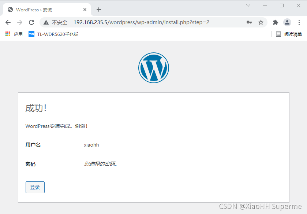Open saved passwords key icon
Viewport: 307px width, 214px height.
249,22
